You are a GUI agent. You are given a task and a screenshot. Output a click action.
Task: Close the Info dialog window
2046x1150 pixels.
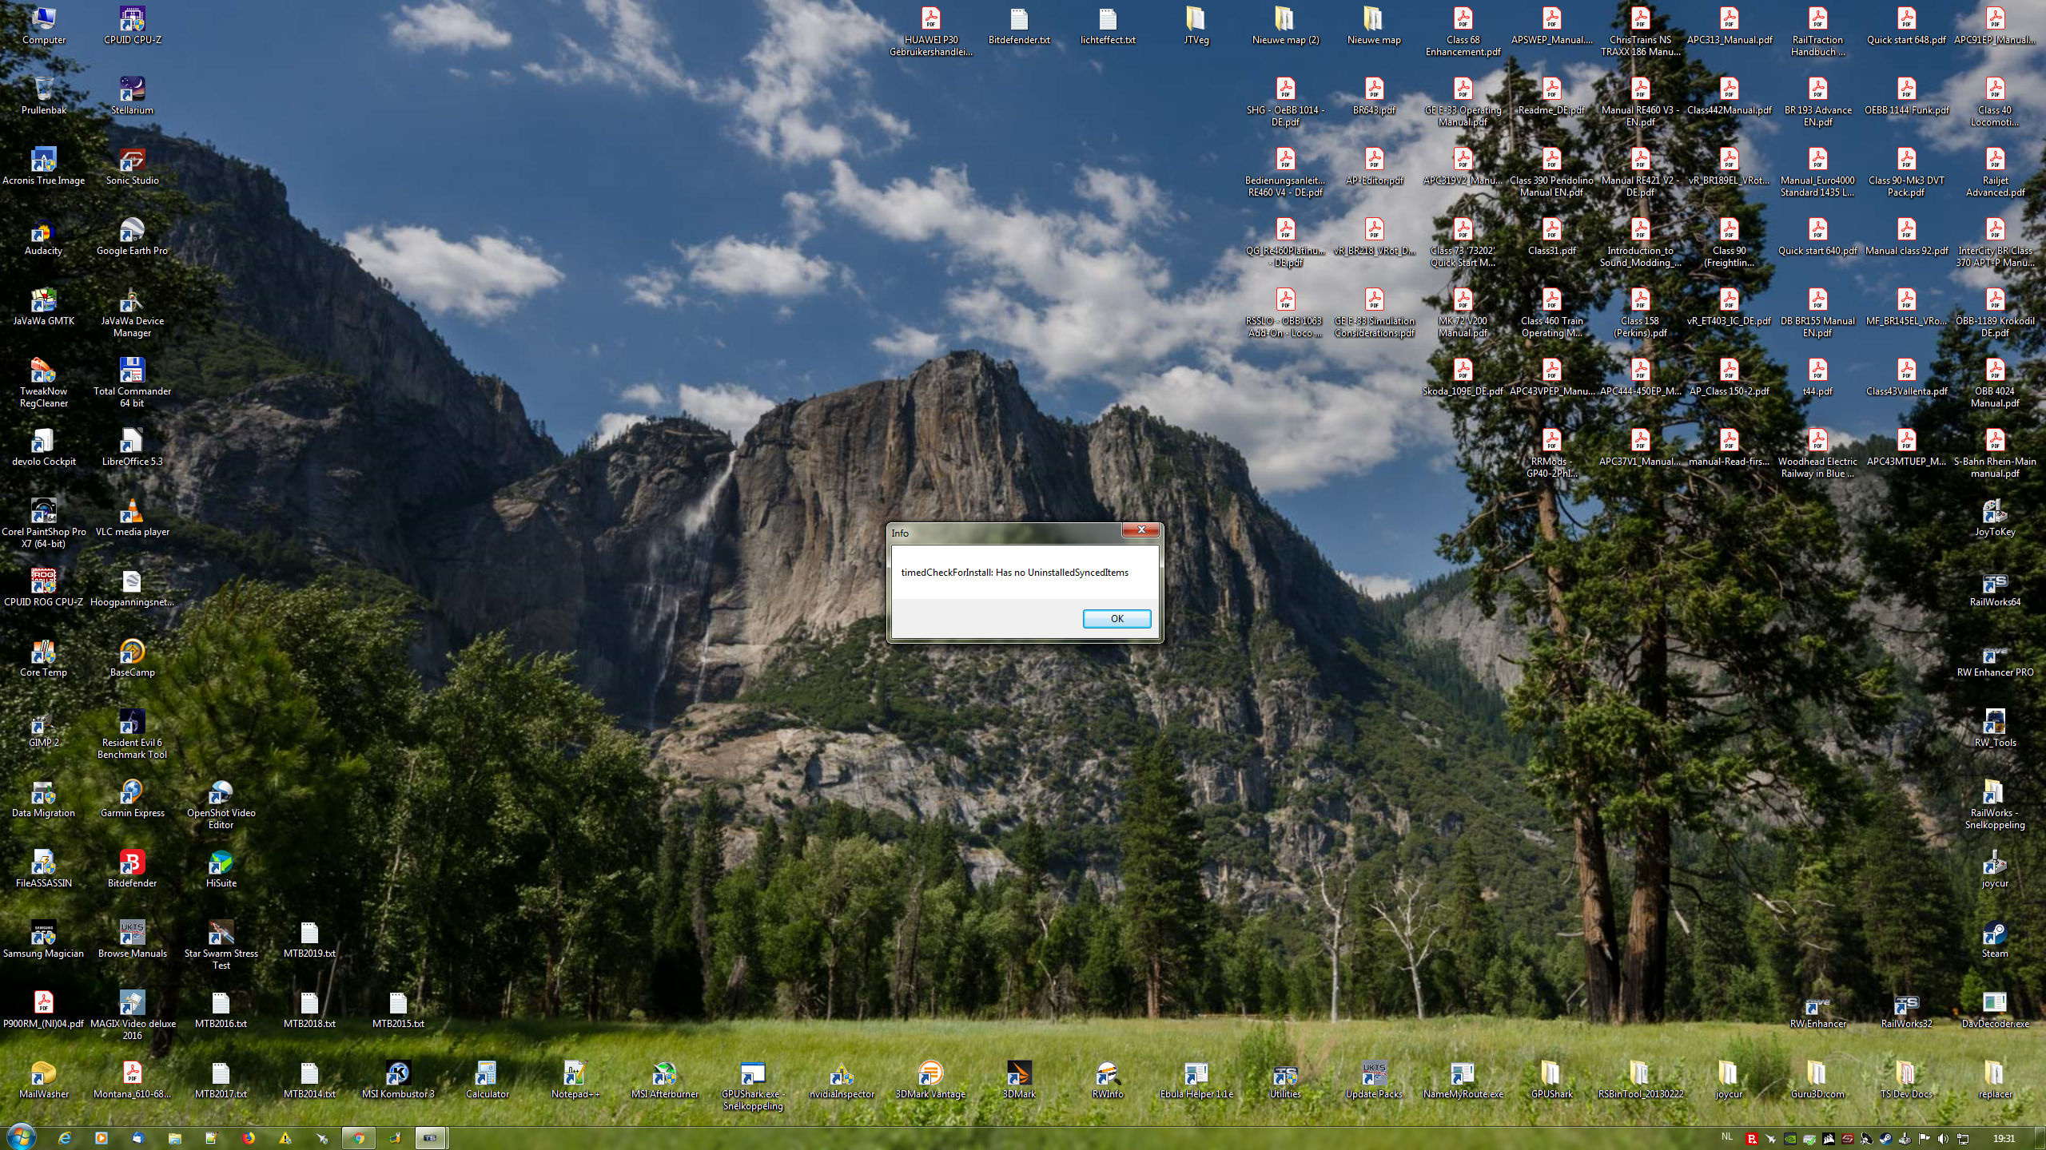pyautogui.click(x=1141, y=530)
